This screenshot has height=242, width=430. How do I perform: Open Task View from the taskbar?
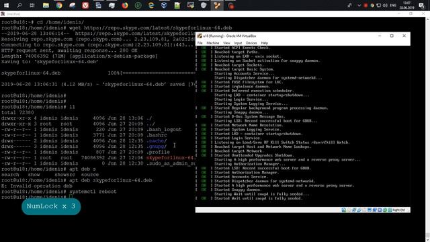[x=32, y=5]
